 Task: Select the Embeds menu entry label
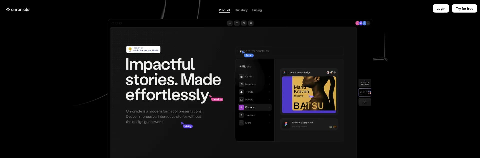tap(250, 107)
